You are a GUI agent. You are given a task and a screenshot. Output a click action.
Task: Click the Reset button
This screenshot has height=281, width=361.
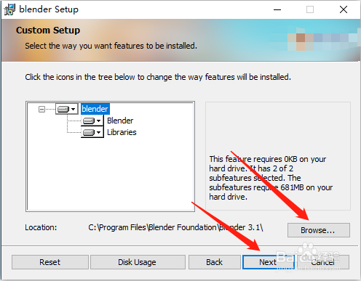[x=50, y=262]
